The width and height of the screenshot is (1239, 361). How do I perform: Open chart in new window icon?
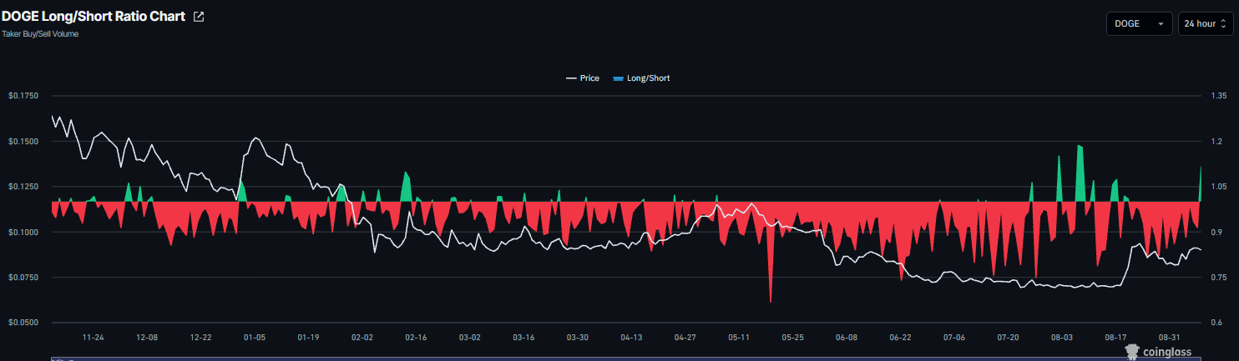click(x=199, y=17)
